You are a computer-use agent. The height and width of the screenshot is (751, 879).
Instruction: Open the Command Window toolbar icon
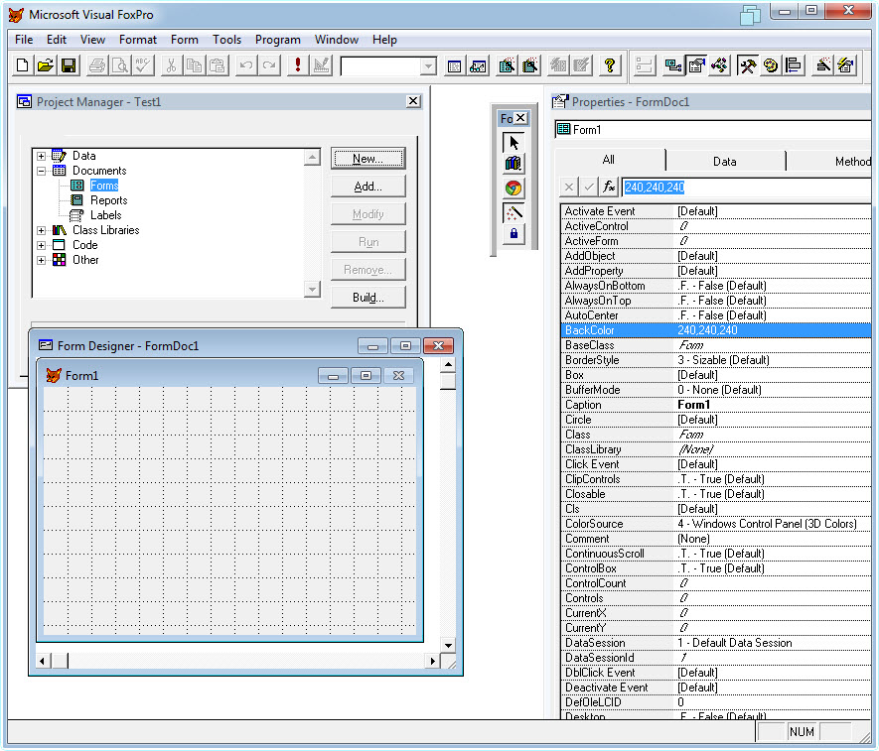pyautogui.click(x=454, y=66)
